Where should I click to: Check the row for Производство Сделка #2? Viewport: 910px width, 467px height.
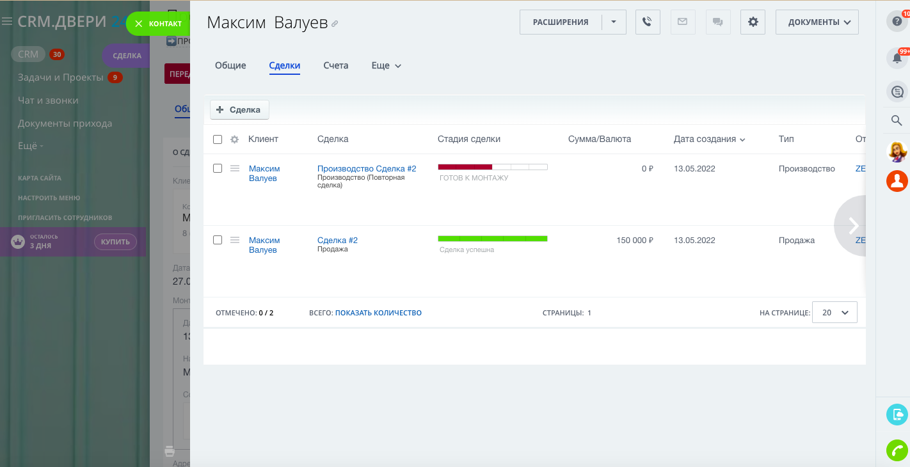point(218,168)
